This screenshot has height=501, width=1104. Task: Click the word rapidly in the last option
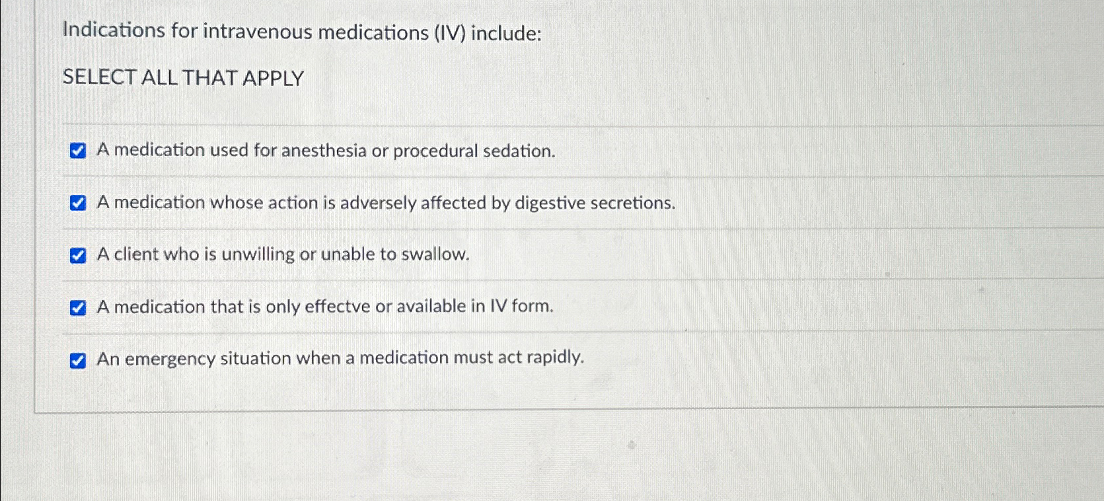click(x=557, y=359)
